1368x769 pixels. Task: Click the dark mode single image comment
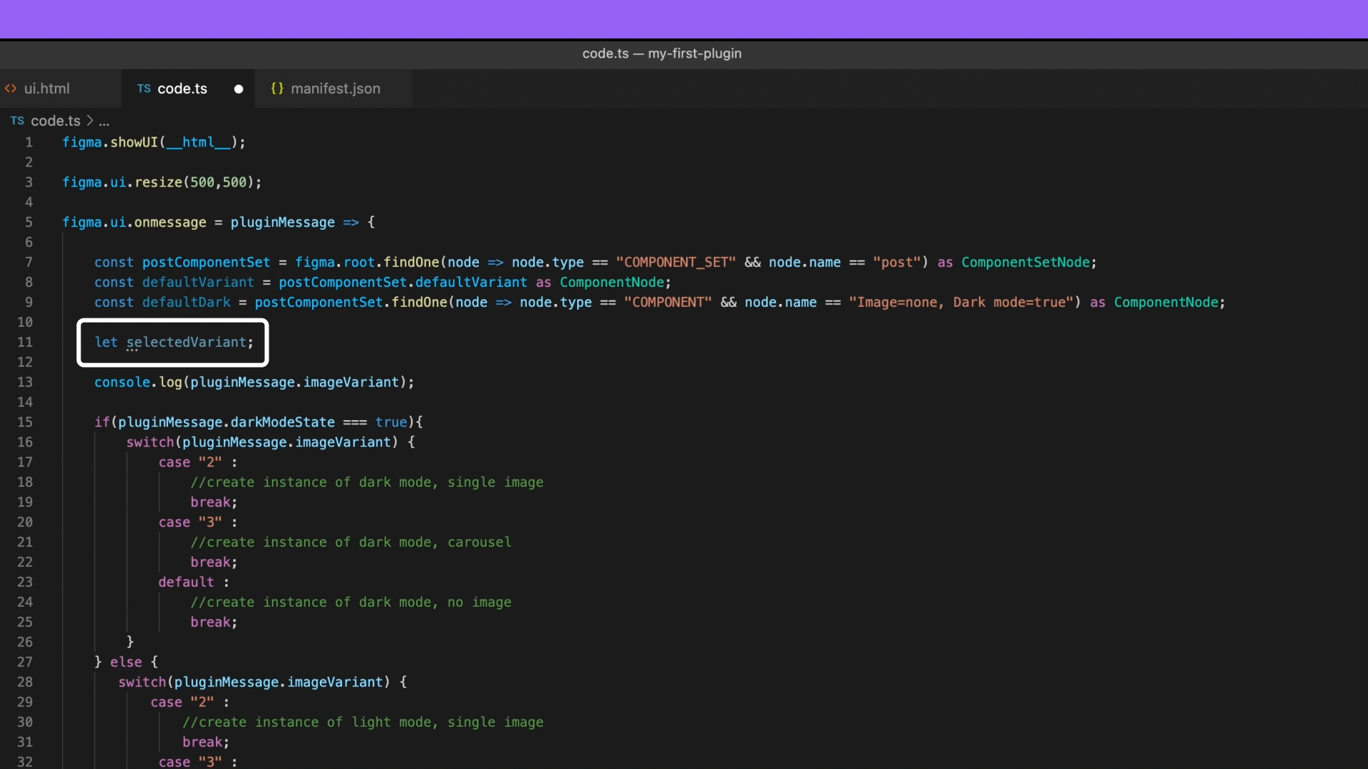(x=367, y=482)
